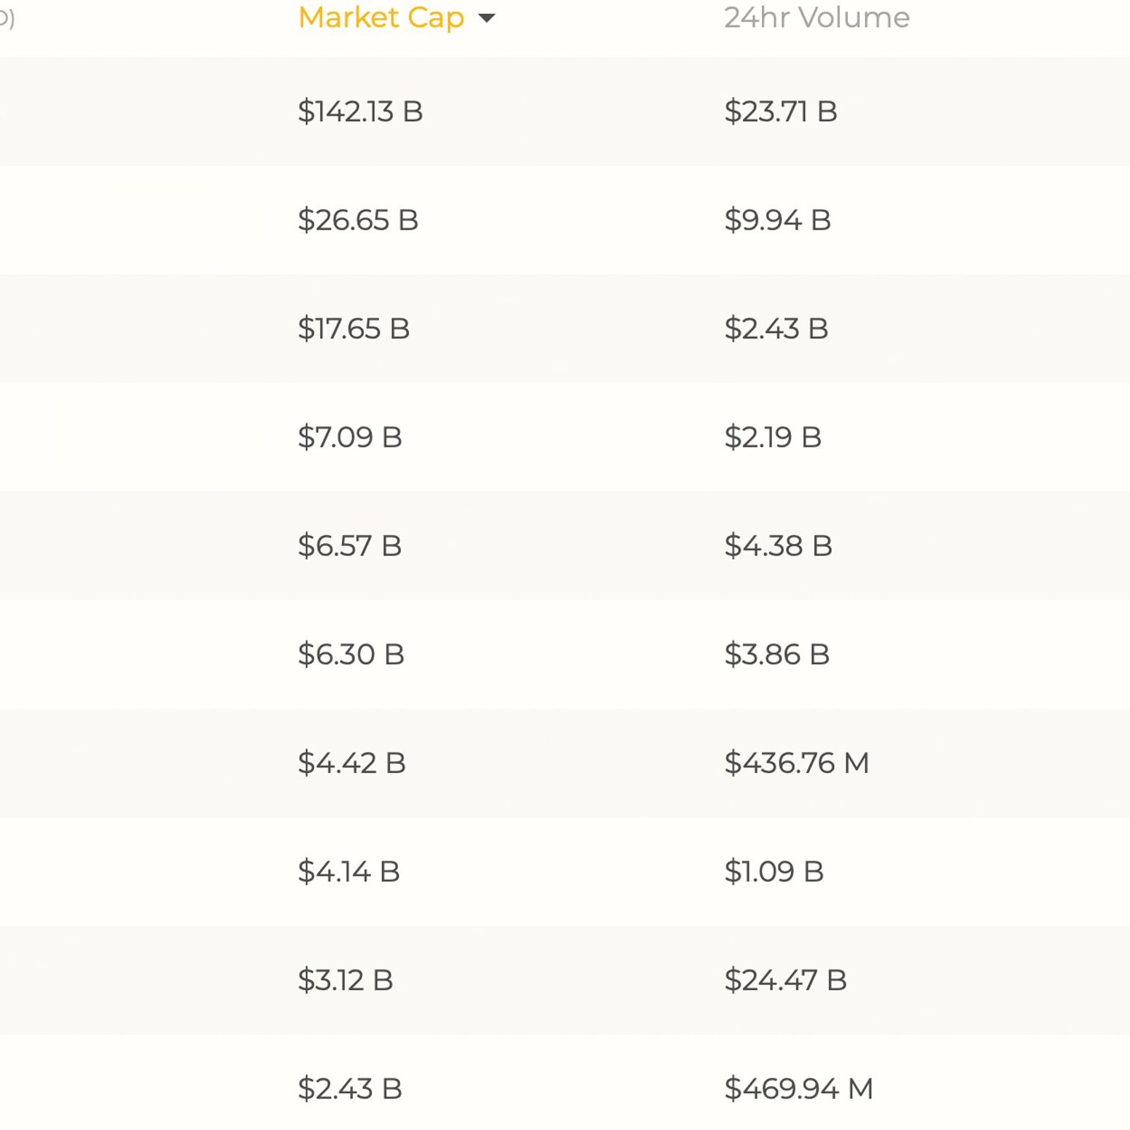Click the $3.86 B volume value

[777, 655]
